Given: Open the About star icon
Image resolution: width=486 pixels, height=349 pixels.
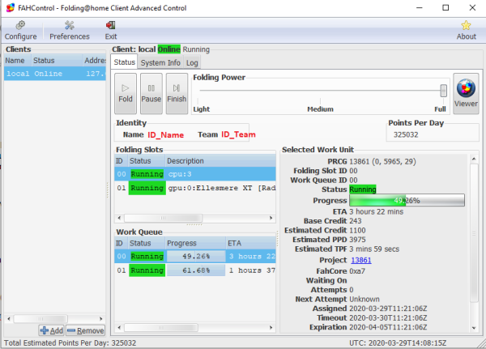Looking at the screenshot, I should point(466,30).
